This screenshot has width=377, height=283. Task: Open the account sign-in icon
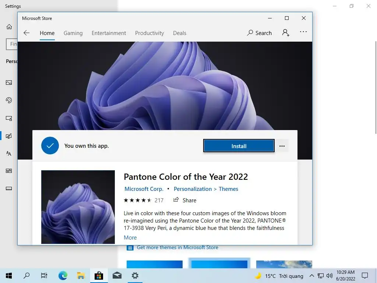click(286, 32)
